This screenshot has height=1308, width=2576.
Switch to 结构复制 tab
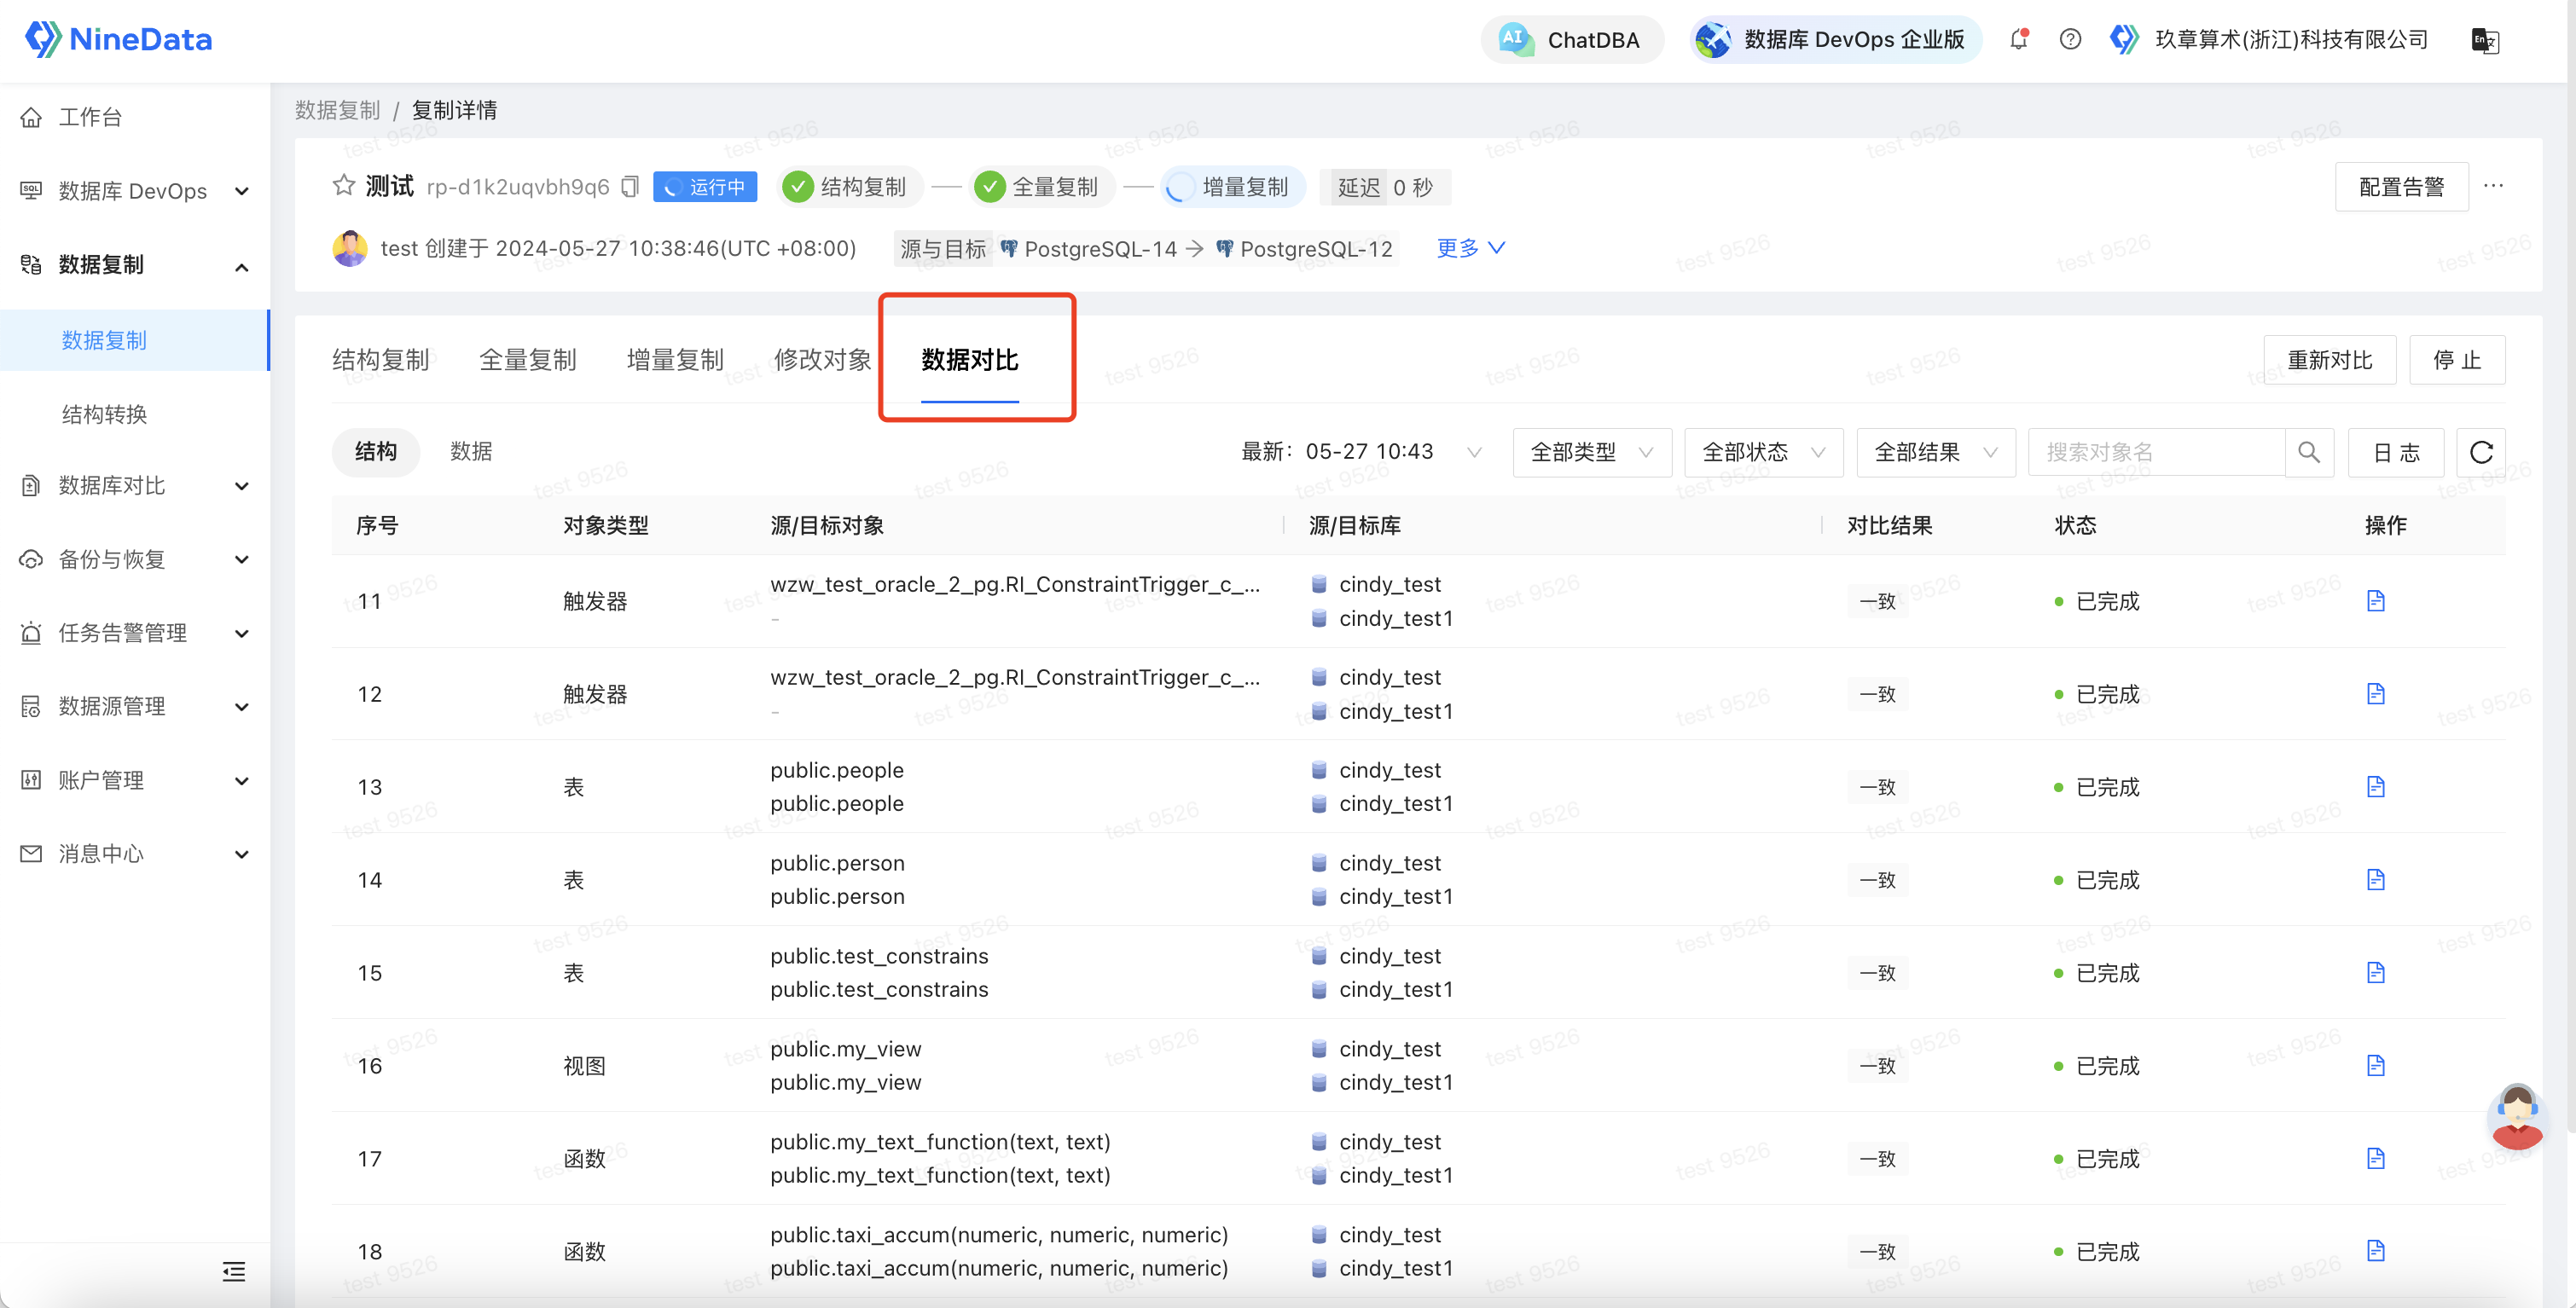tap(380, 360)
